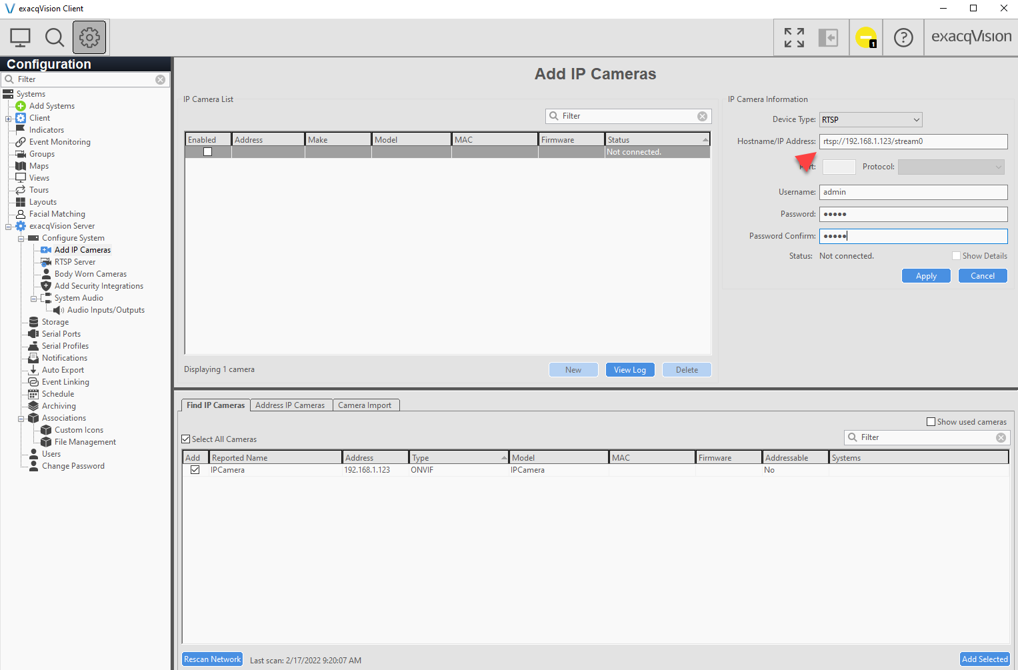
Task: Open Layouts item in the tree
Action: pos(43,202)
